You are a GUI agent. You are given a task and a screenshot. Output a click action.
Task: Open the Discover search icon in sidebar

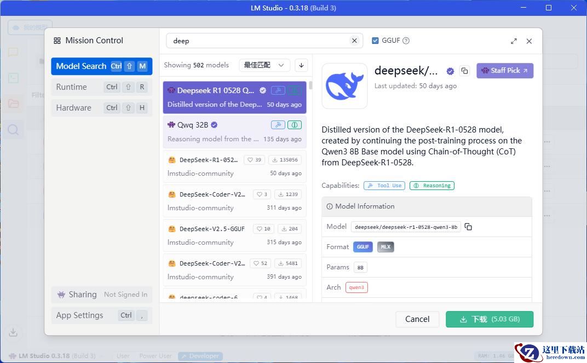(x=13, y=130)
